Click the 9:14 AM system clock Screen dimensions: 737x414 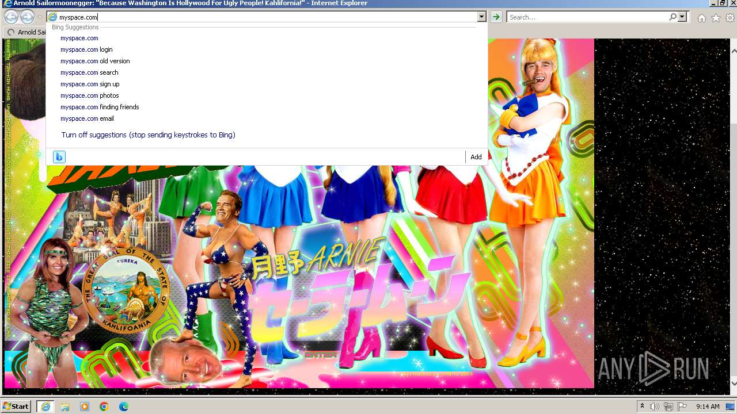click(708, 407)
